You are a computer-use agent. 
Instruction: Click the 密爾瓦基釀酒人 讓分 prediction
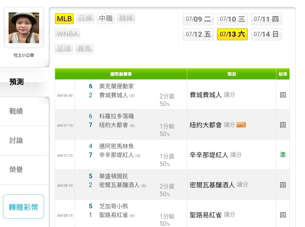219,185
